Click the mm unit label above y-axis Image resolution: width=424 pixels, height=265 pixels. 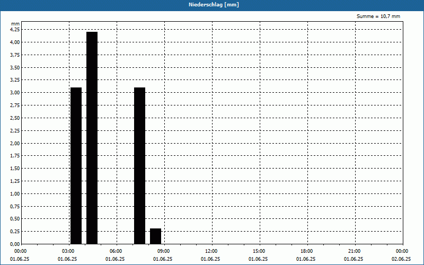(15, 24)
